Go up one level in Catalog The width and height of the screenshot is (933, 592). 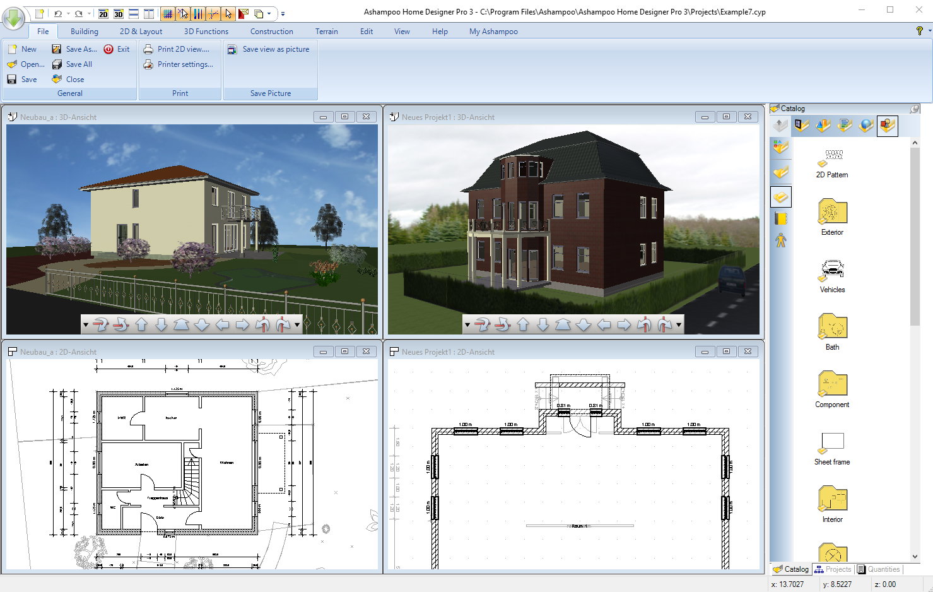780,126
